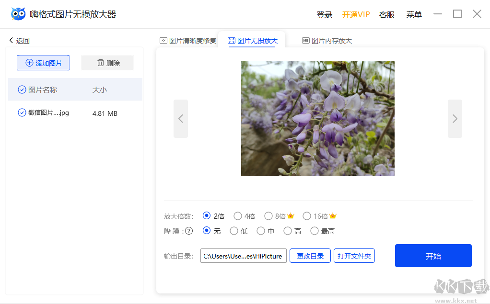Click the right arrow to view next image
The width and height of the screenshot is (490, 304).
pos(455,118)
